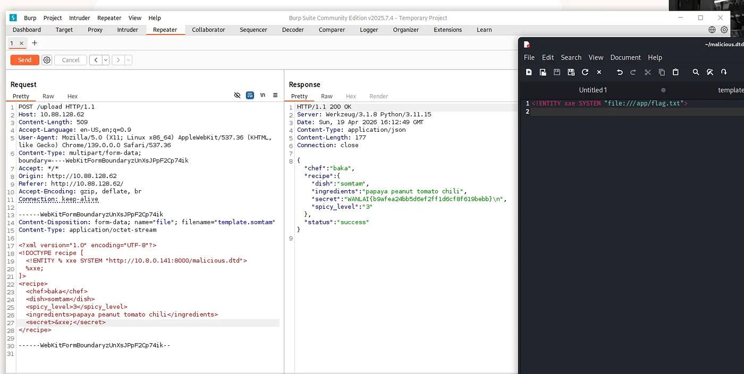Open File menu in text editor
The width and height of the screenshot is (744, 374).
[x=529, y=57]
